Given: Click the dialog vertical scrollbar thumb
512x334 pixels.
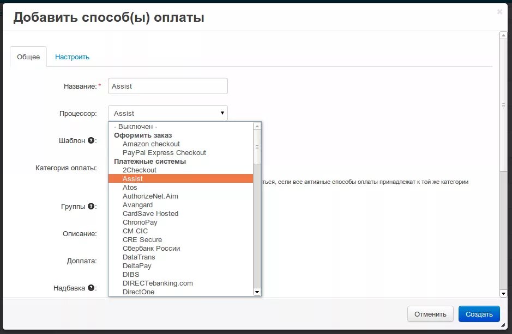Looking at the screenshot, I should pyautogui.click(x=503, y=105).
